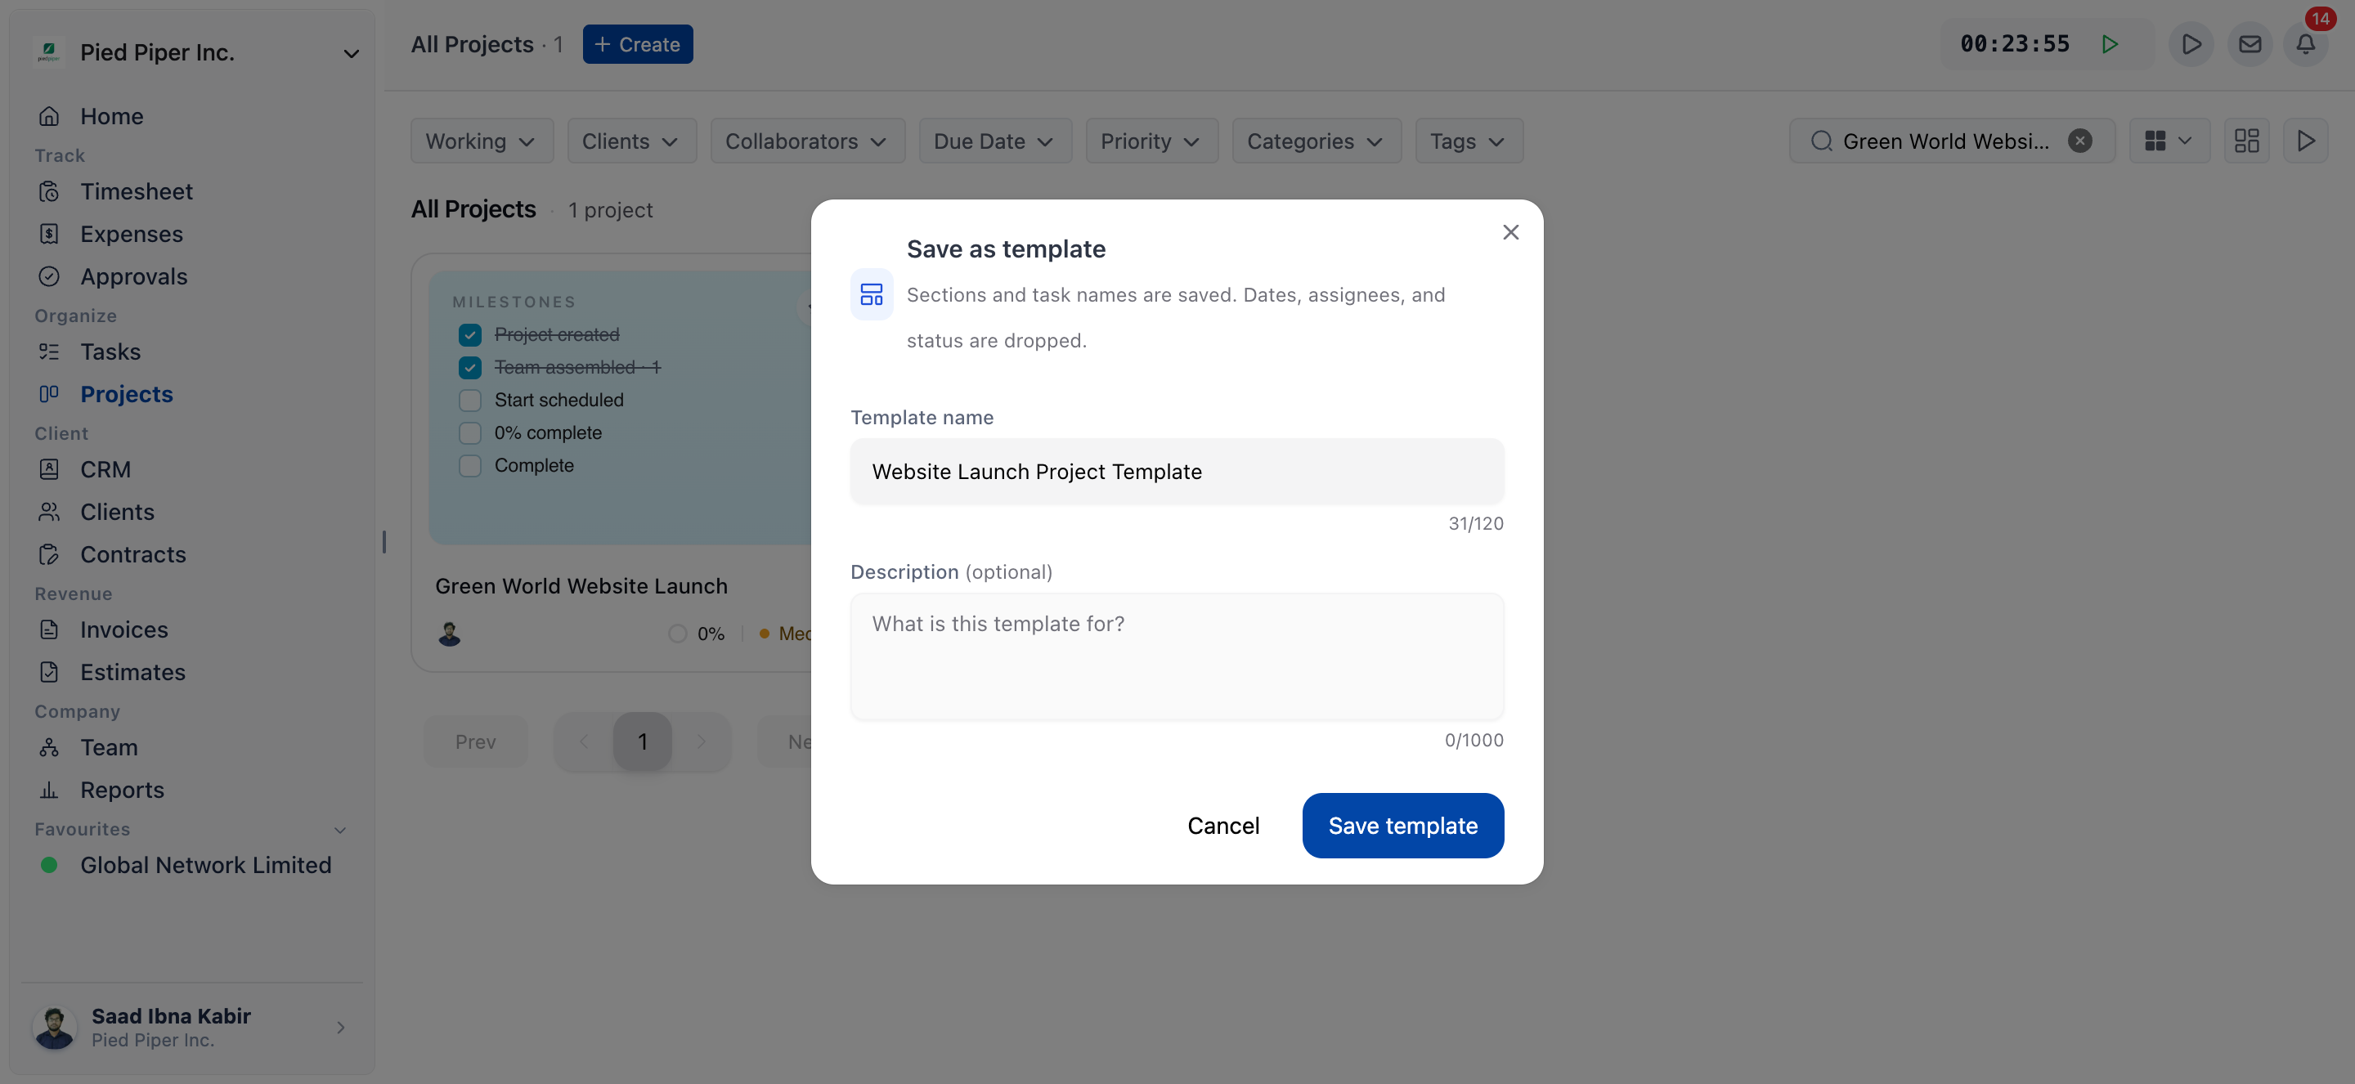Click the Create project button
This screenshot has width=2355, height=1084.
(637, 44)
